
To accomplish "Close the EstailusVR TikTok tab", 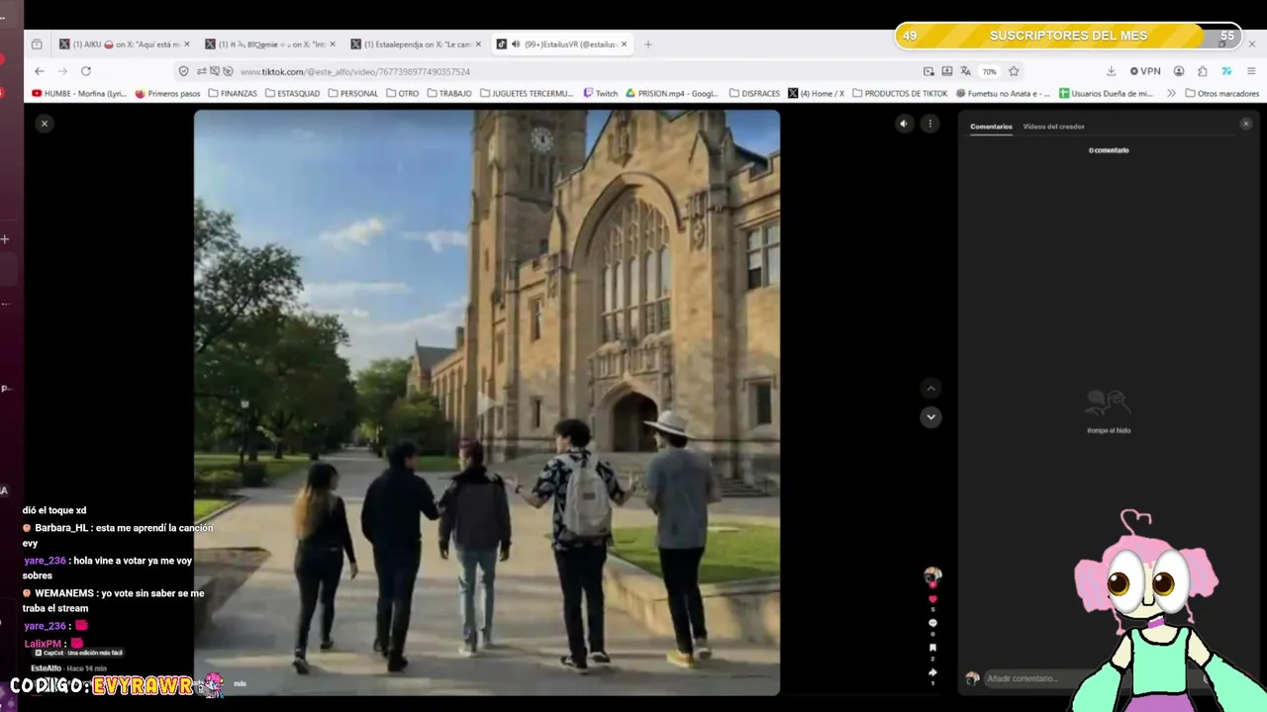I will (x=624, y=44).
